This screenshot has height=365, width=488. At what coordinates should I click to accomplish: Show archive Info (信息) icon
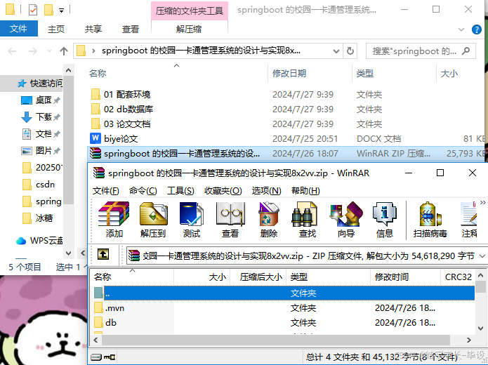point(384,220)
